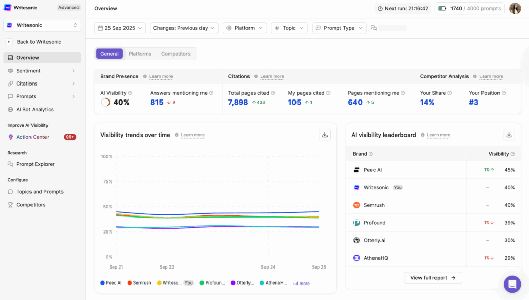Click the Your Position help icon
The height and width of the screenshot is (300, 529).
tap(504, 93)
